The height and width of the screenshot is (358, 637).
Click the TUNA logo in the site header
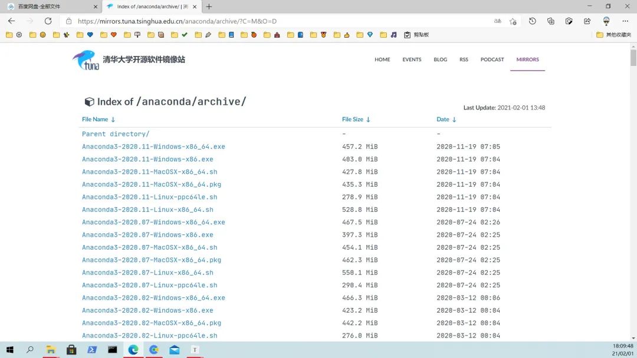pyautogui.click(x=86, y=60)
